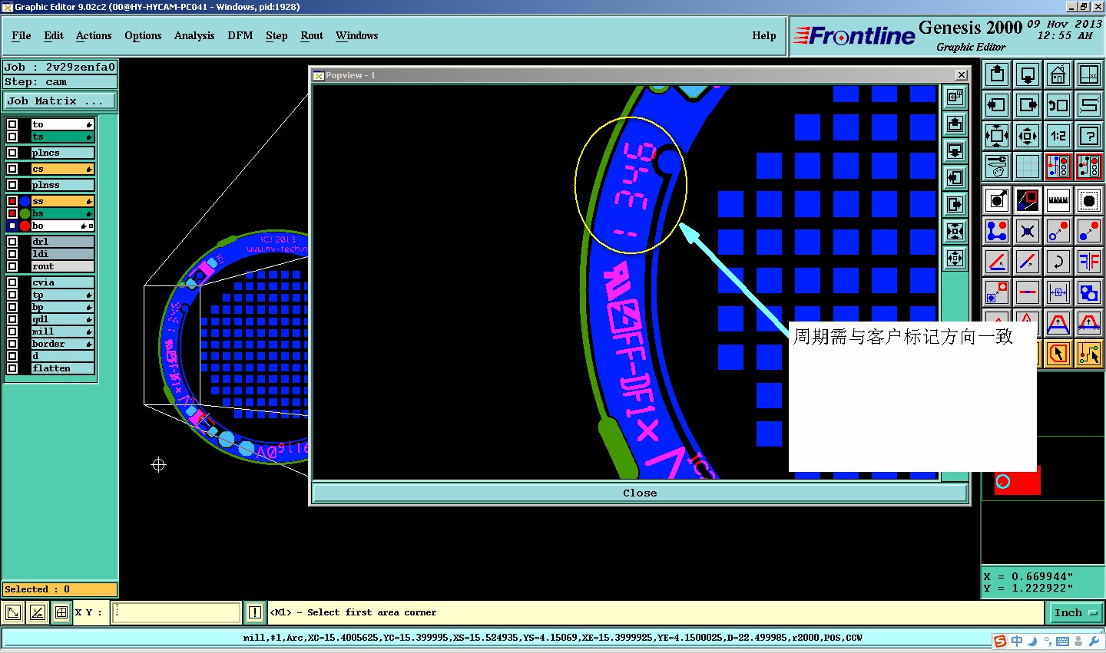Click red color swatch of layer bo
Image resolution: width=1106 pixels, height=653 pixels.
tap(25, 226)
